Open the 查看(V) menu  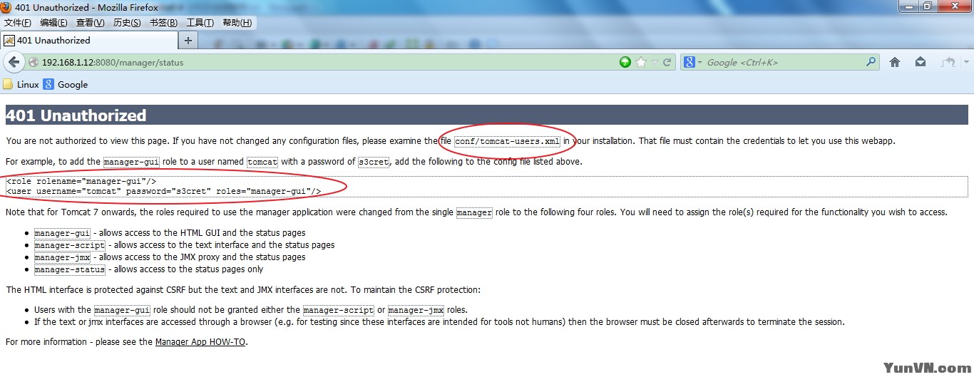[x=91, y=23]
